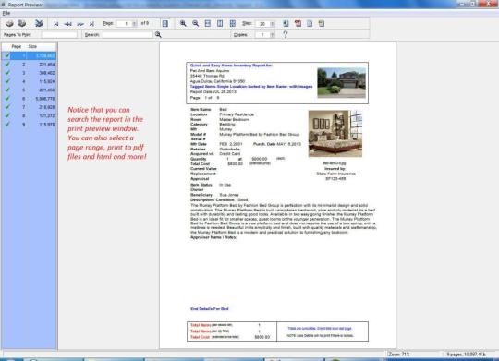Click the export document icon with arrow

pyautogui.click(x=286, y=23)
